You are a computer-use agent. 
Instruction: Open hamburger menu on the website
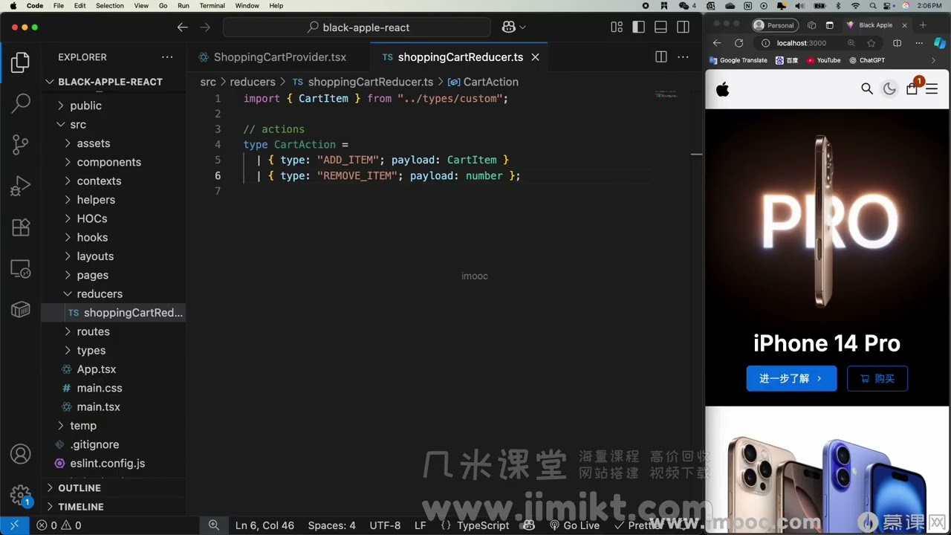click(x=932, y=89)
